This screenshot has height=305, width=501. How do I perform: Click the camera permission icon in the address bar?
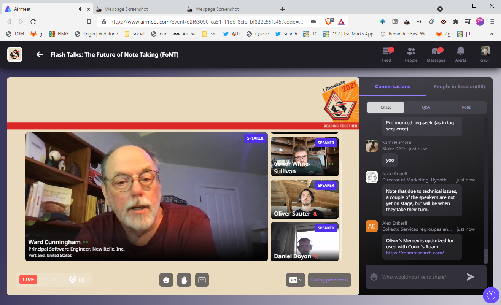click(x=314, y=22)
